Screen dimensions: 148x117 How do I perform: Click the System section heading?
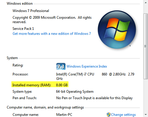[x=12, y=58]
